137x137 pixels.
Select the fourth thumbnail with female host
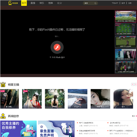126,55
